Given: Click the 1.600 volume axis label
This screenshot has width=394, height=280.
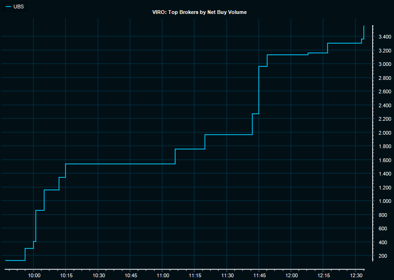Looking at the screenshot, I should tap(384, 160).
